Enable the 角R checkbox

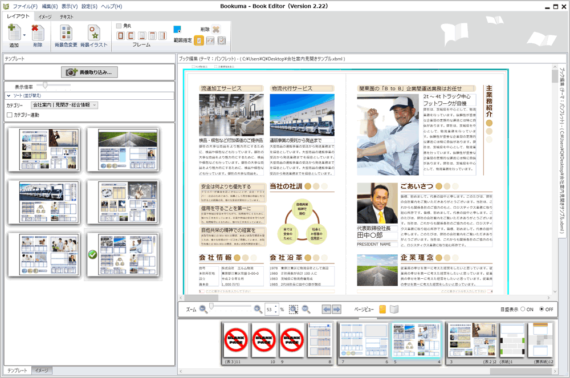[119, 26]
